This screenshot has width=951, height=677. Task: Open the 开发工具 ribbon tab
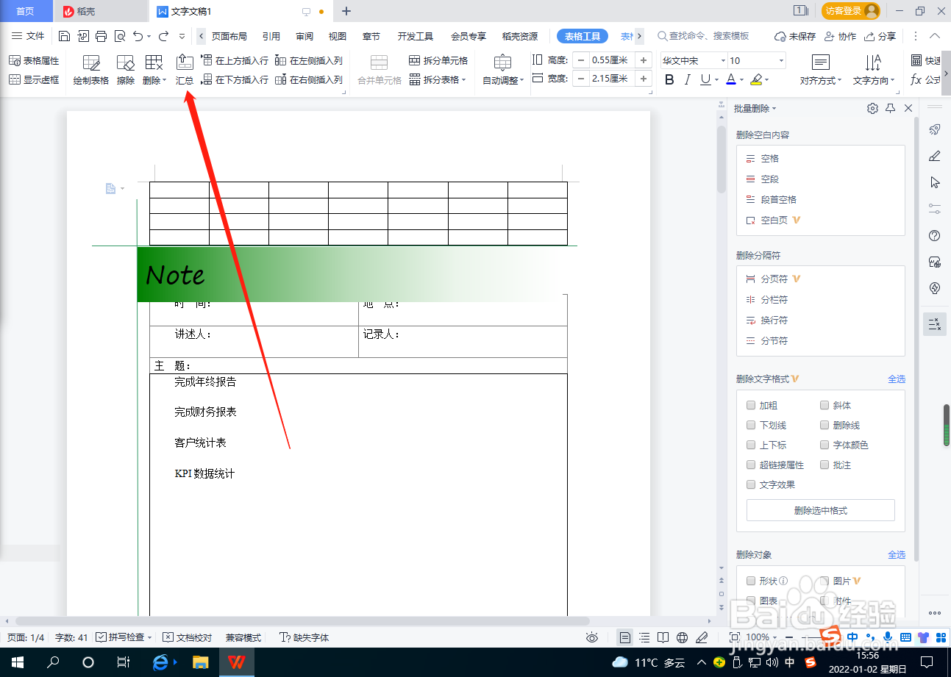click(416, 36)
